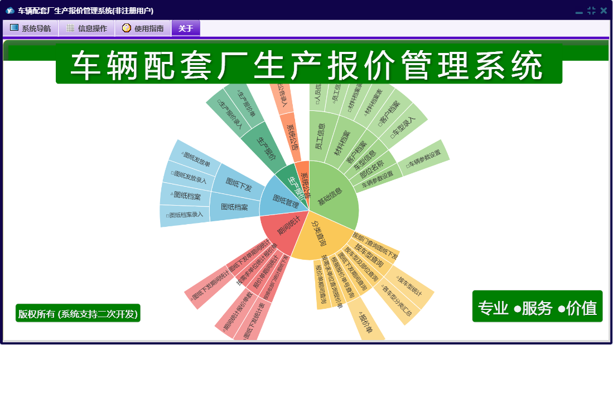Click the 专业●服务●价值 banner button
The height and width of the screenshot is (403, 613).
coord(537,307)
